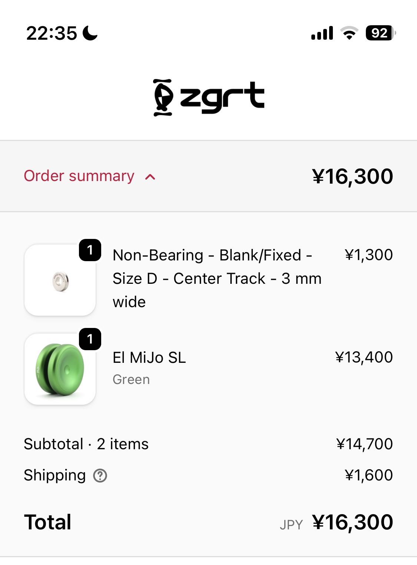Viewport: 417px width, 565px height.
Task: Open the shipping help question icon
Action: point(100,475)
